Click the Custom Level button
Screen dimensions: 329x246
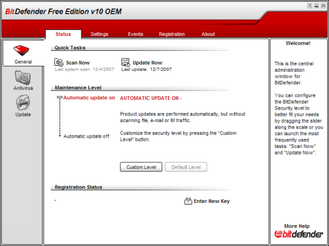coord(141,167)
